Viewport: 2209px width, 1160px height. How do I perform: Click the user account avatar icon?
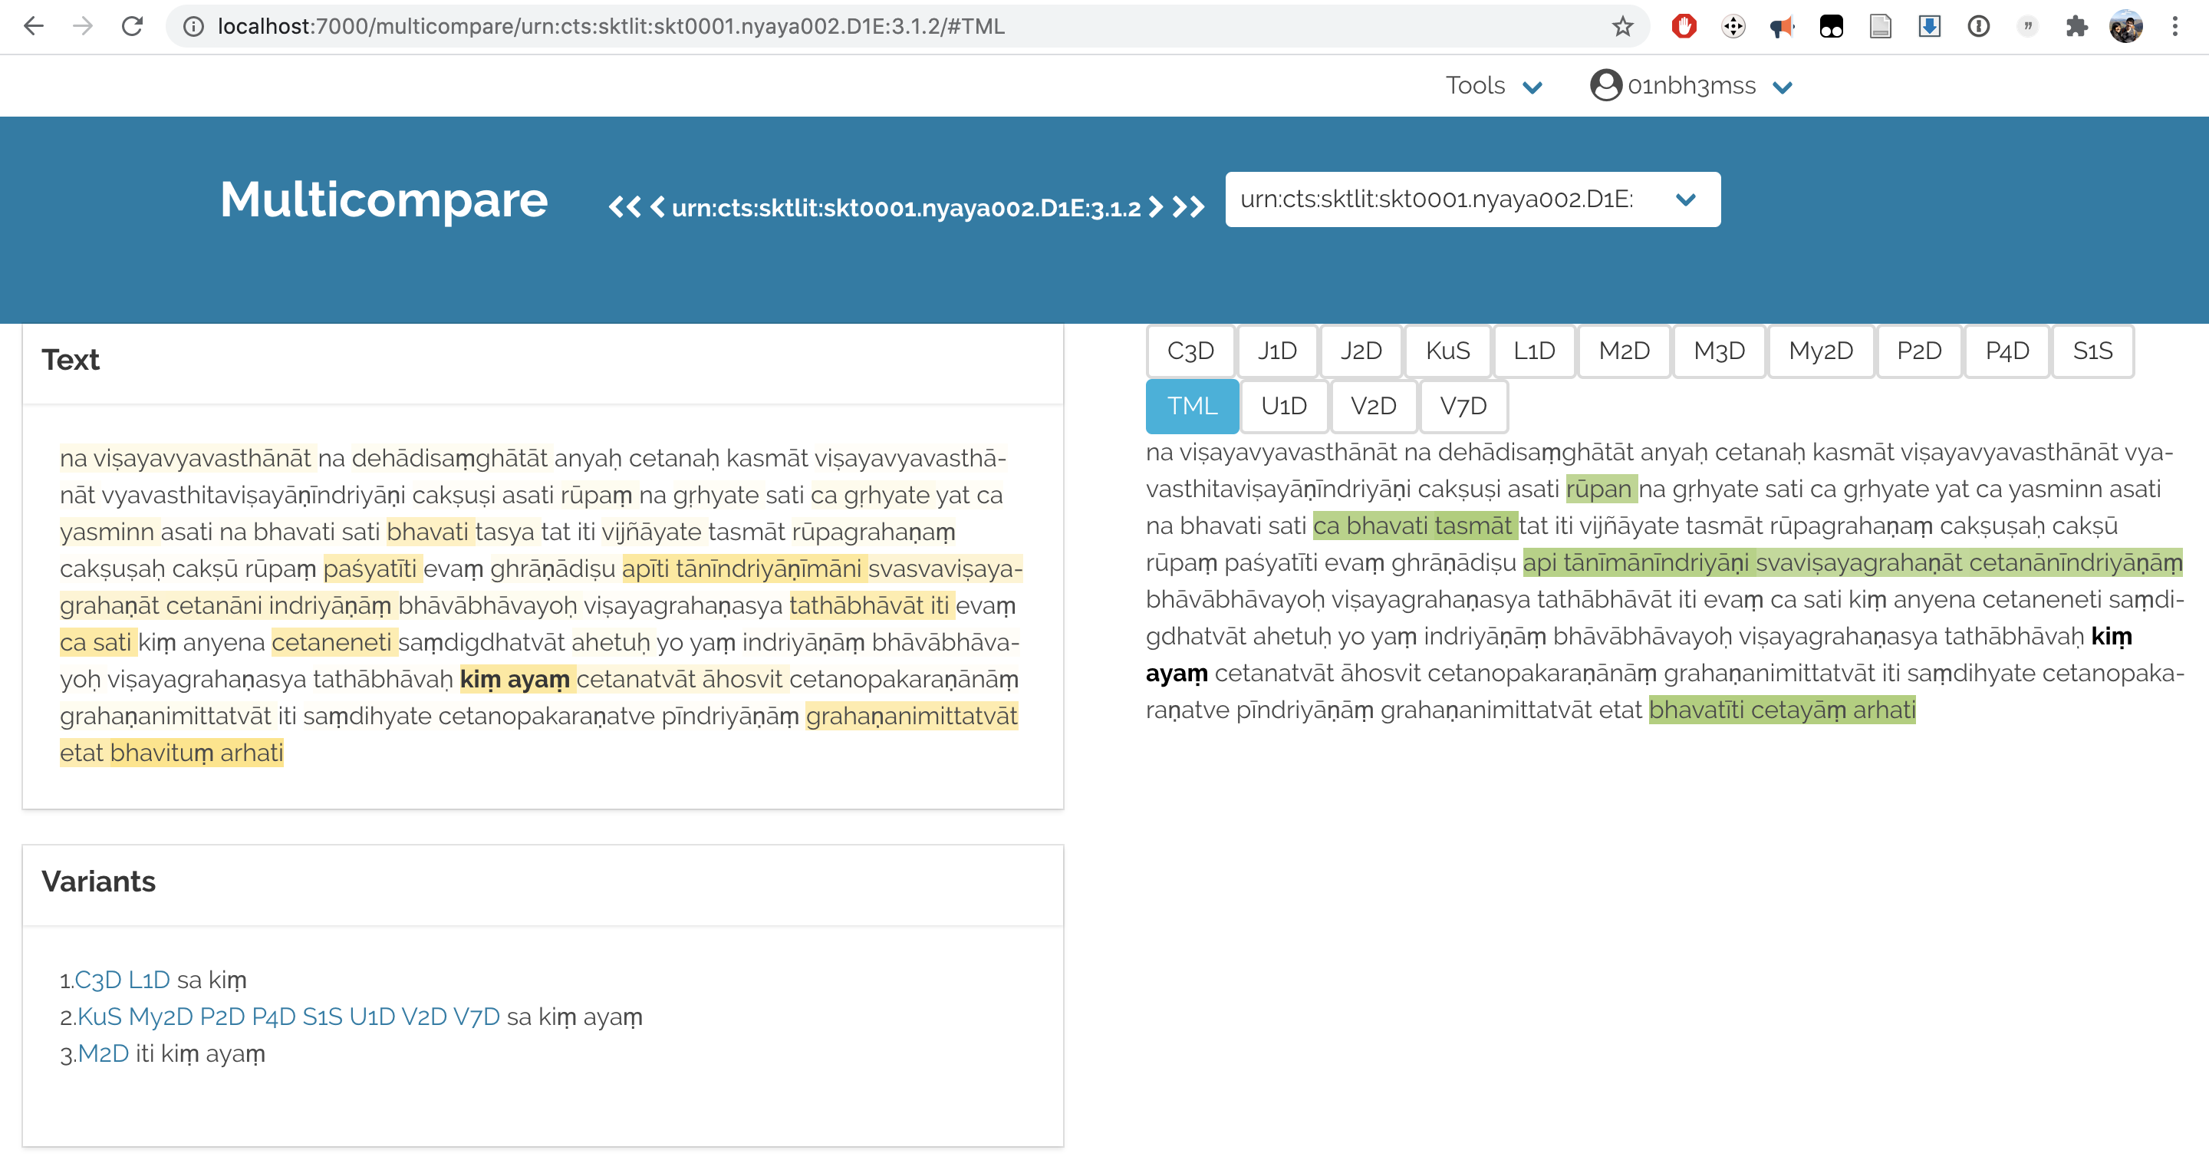point(2126,27)
